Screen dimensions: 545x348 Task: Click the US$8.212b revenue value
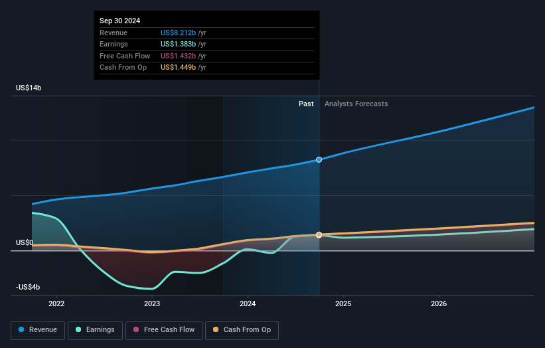pyautogui.click(x=179, y=33)
